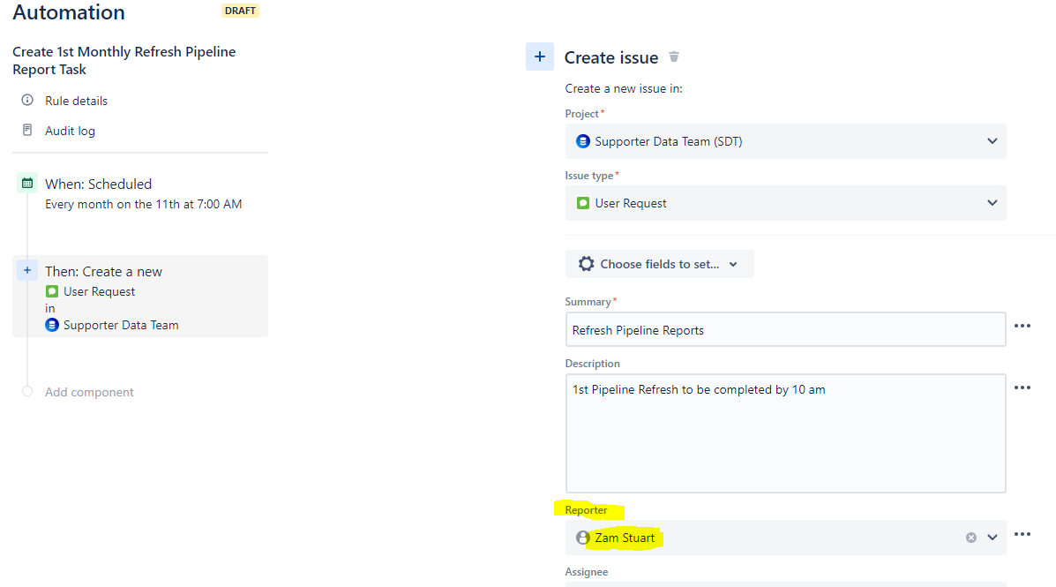Open the Project dropdown
The height and width of the screenshot is (587, 1056).
(x=785, y=141)
